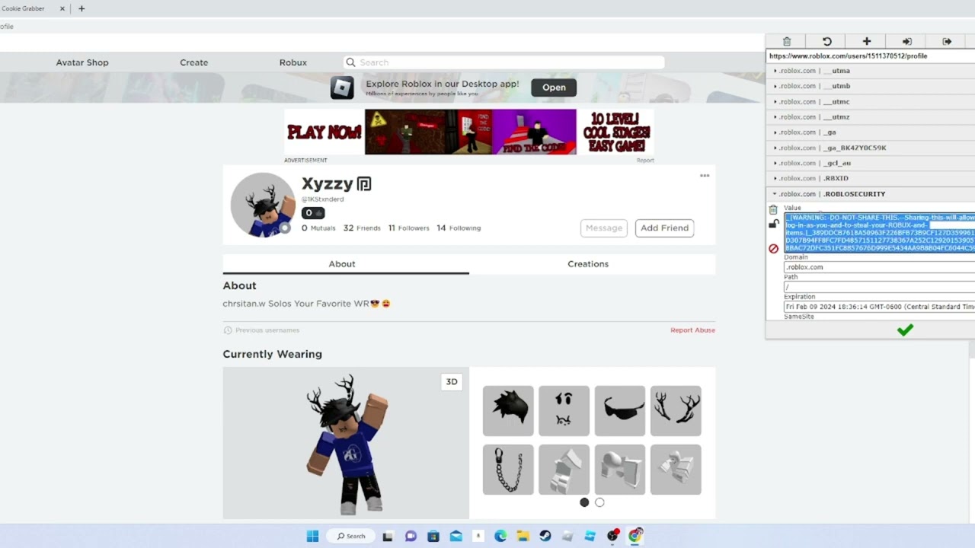This screenshot has height=548, width=975.
Task: Click the red block icon beside the cookie value
Action: coord(773,249)
